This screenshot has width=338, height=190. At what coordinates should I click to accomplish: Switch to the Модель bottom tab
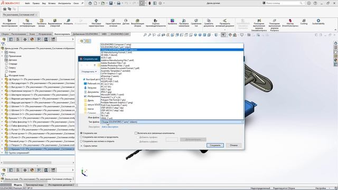click(x=18, y=185)
